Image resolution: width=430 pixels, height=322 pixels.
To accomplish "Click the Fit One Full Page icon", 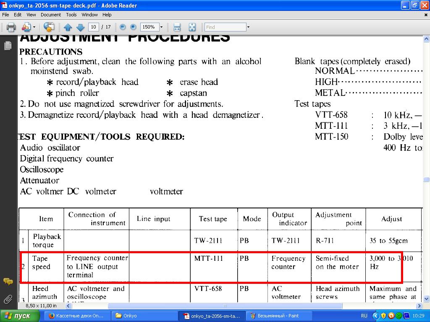I will click(192, 27).
